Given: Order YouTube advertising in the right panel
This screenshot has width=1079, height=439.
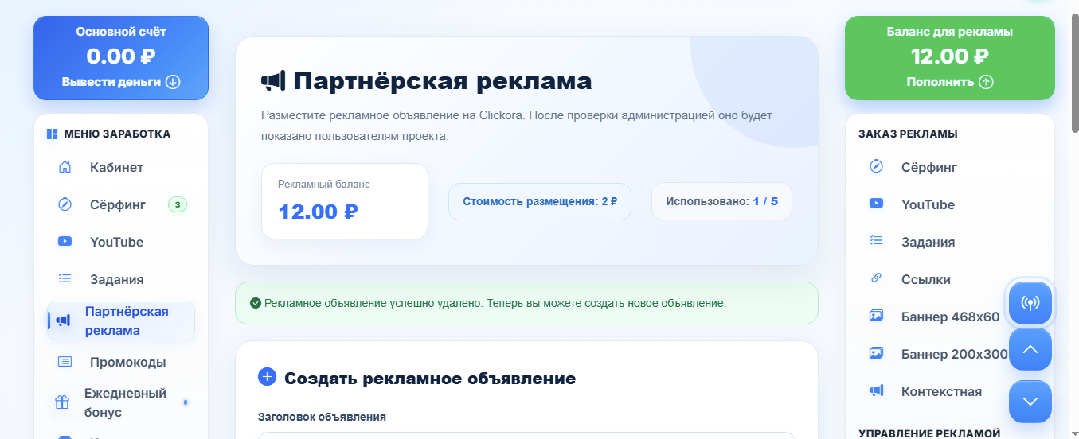Looking at the screenshot, I should (x=949, y=204).
